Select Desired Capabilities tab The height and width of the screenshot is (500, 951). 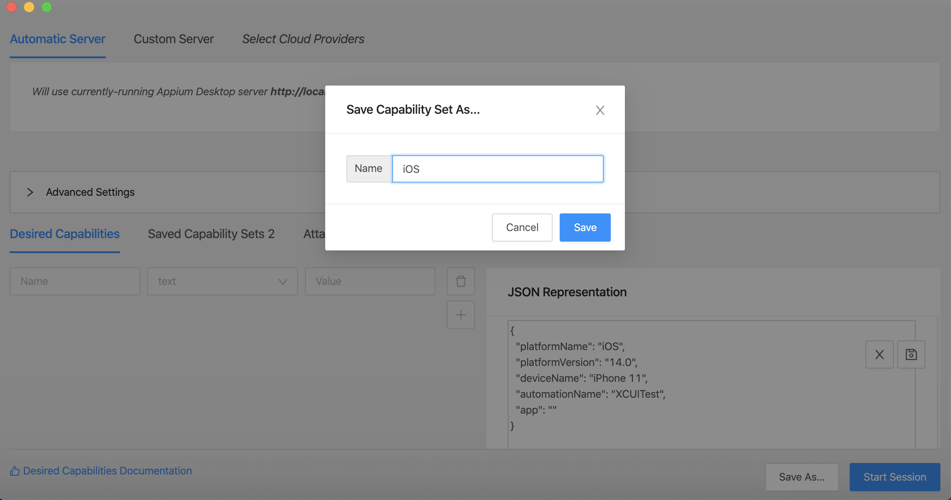(65, 234)
